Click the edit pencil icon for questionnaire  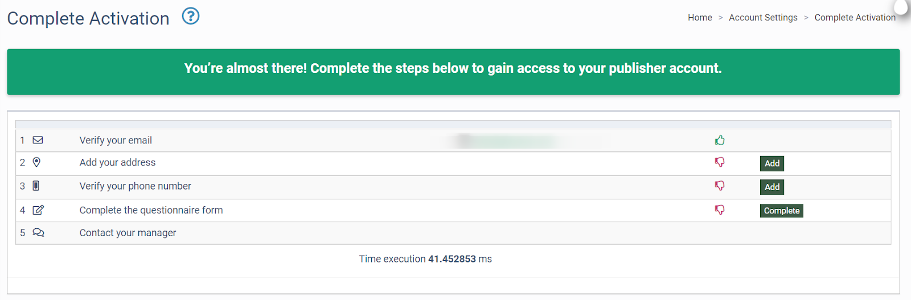(38, 210)
